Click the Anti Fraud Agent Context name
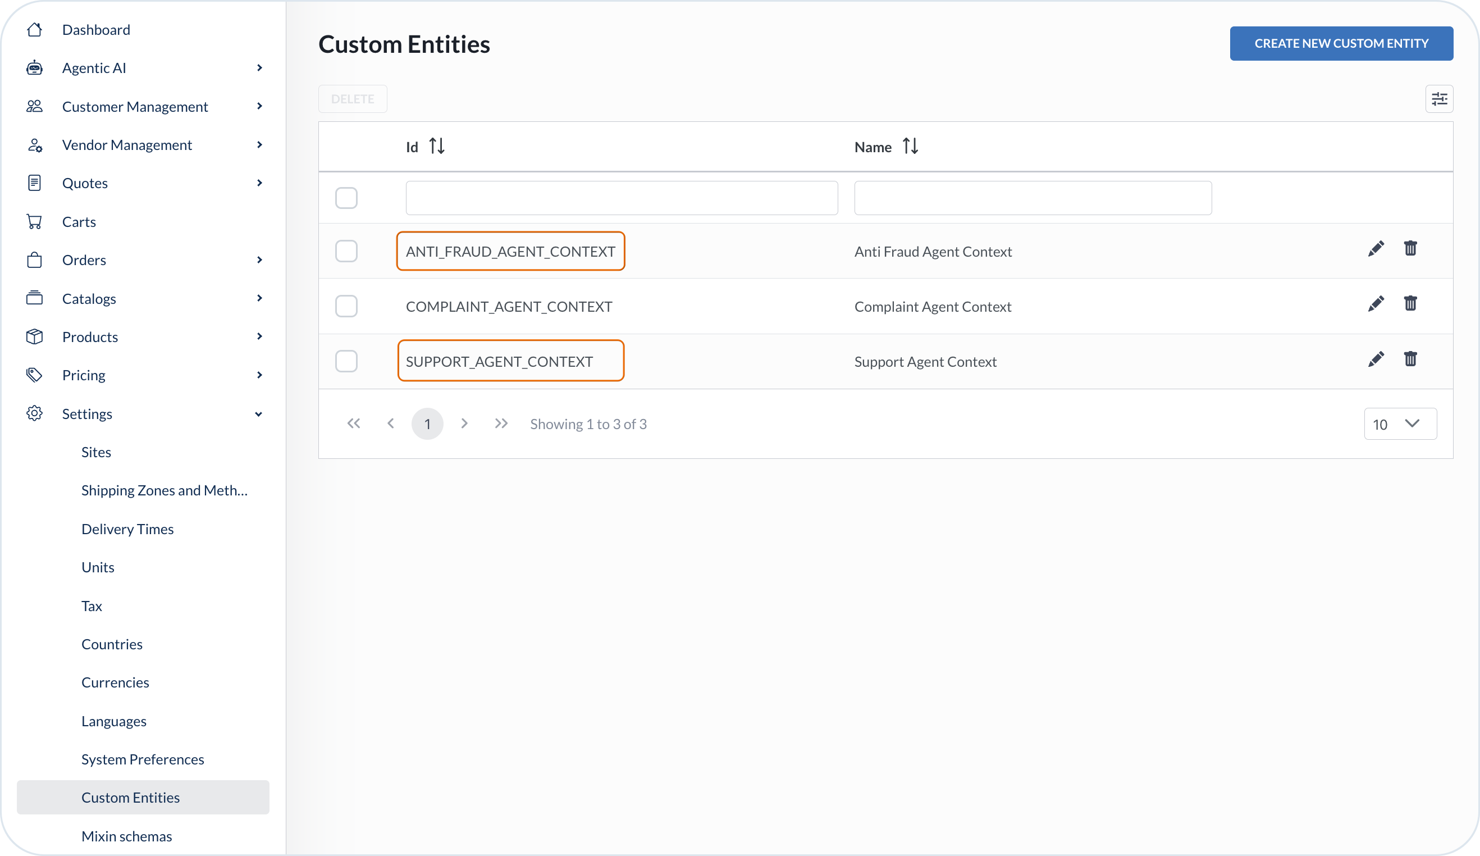1480x856 pixels. tap(933, 252)
